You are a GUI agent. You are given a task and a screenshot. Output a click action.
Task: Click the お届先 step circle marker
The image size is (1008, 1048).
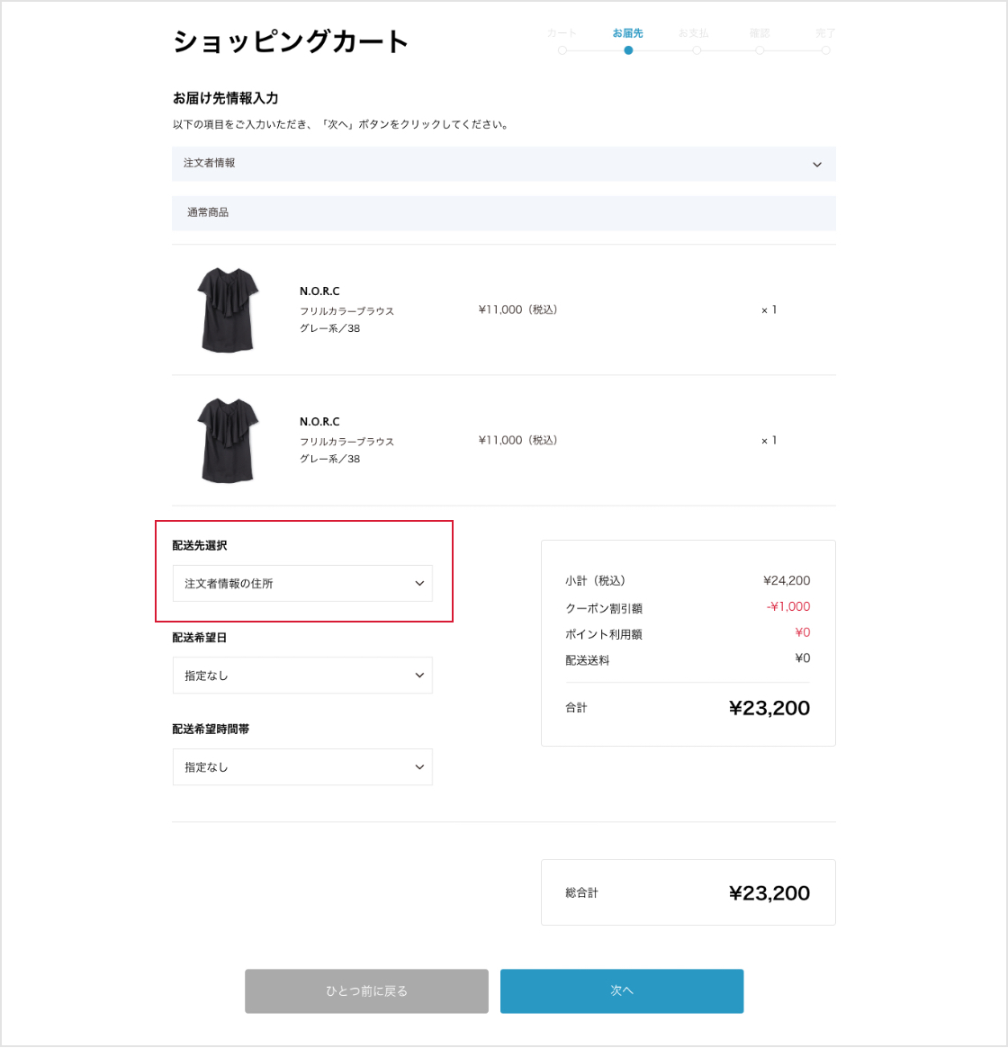628,50
